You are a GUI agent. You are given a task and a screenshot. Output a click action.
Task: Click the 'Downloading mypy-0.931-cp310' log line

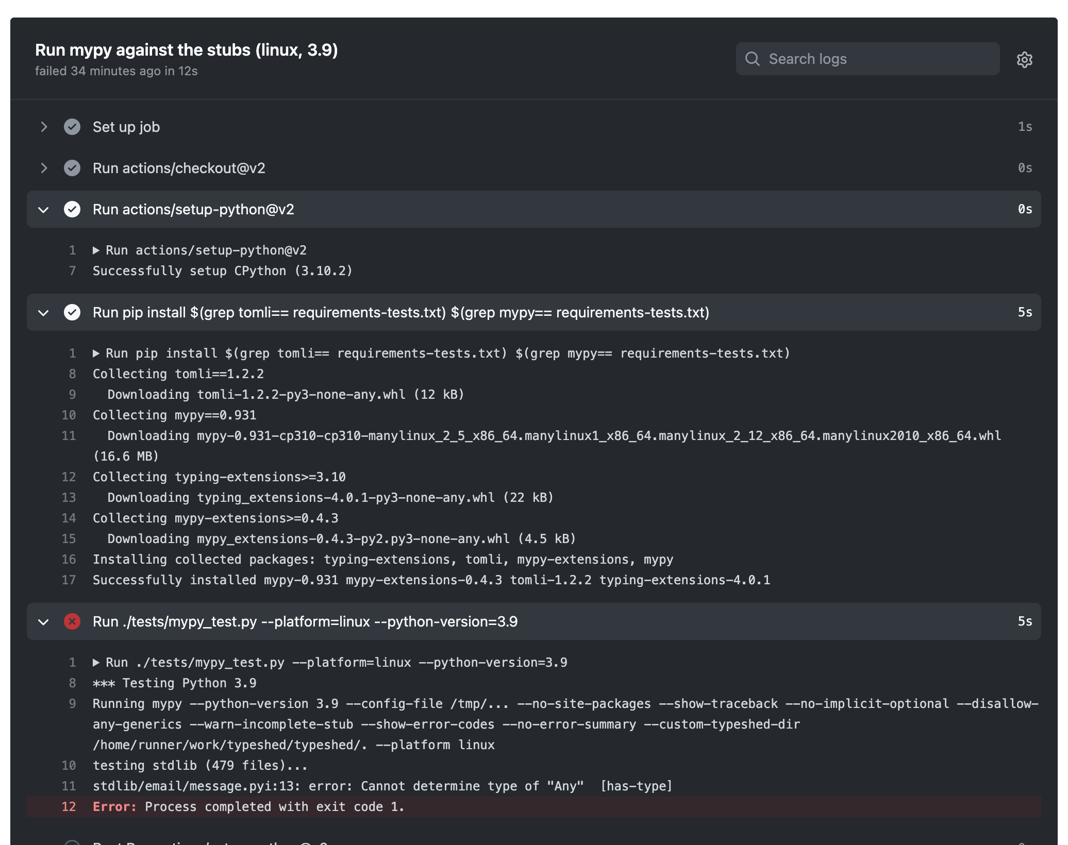tap(547, 446)
